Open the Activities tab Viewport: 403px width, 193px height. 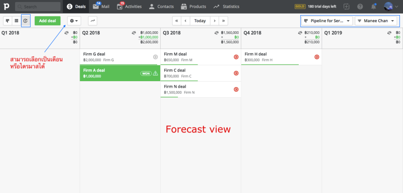click(129, 7)
